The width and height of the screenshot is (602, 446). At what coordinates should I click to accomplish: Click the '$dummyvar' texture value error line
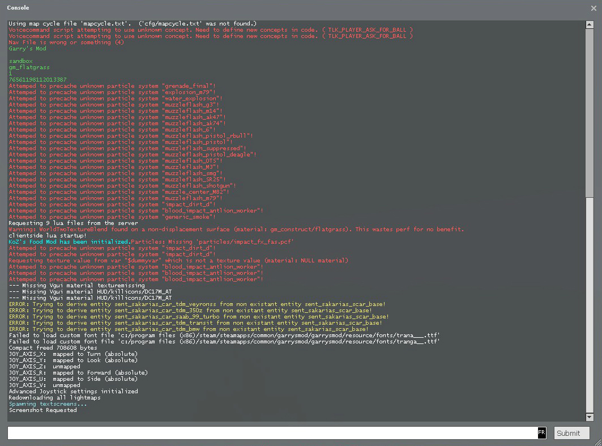178,261
